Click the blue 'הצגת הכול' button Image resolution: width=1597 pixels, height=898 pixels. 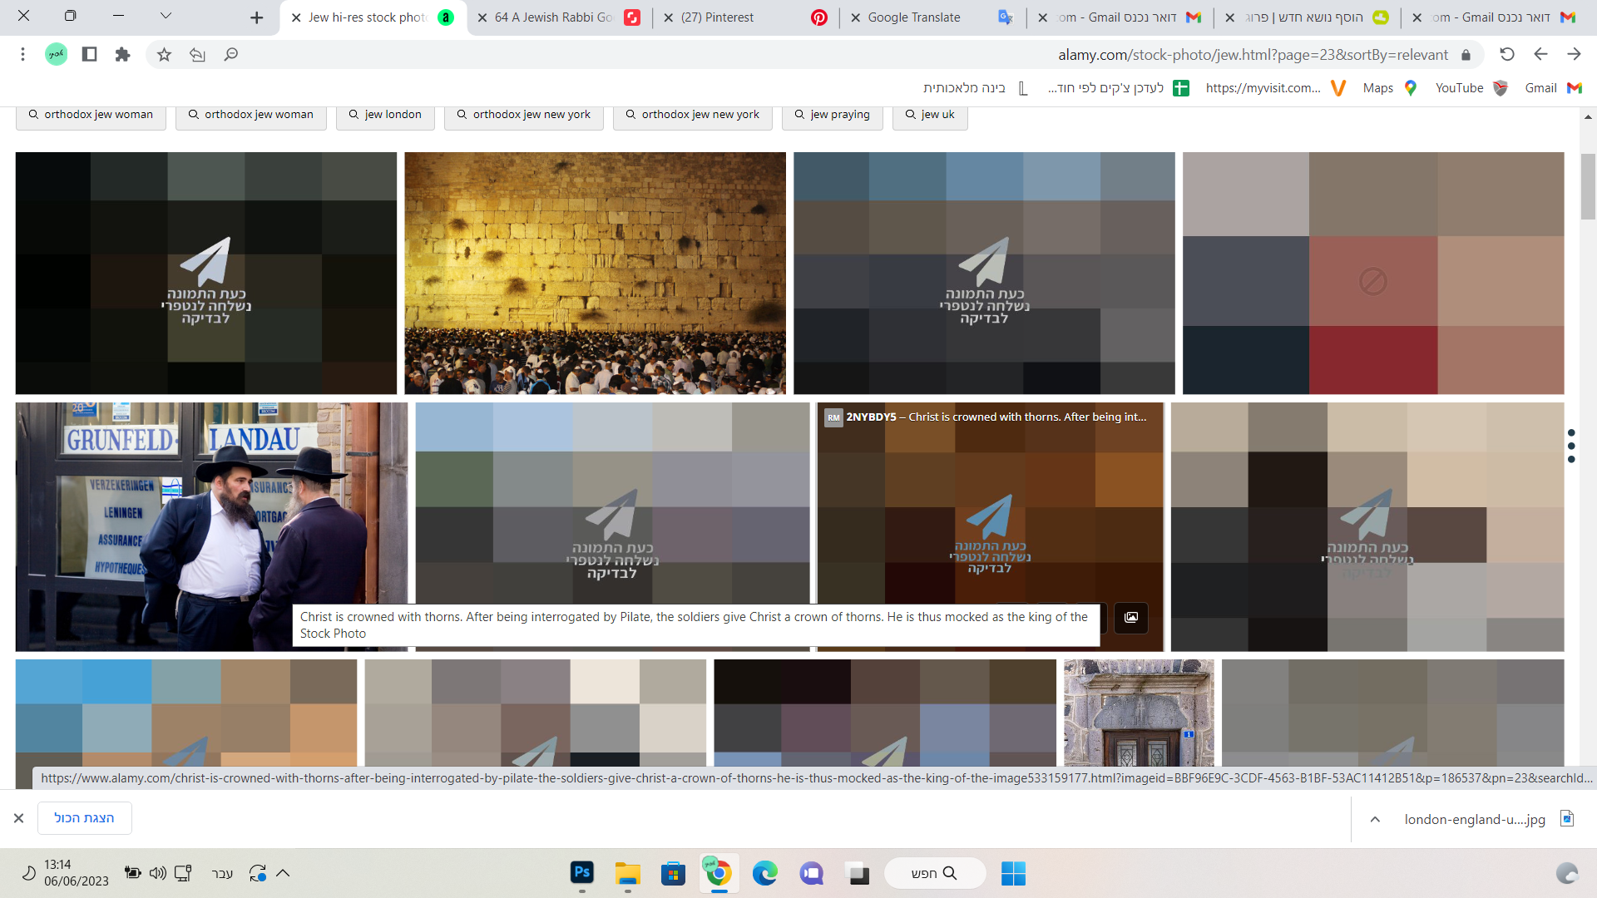click(x=84, y=818)
